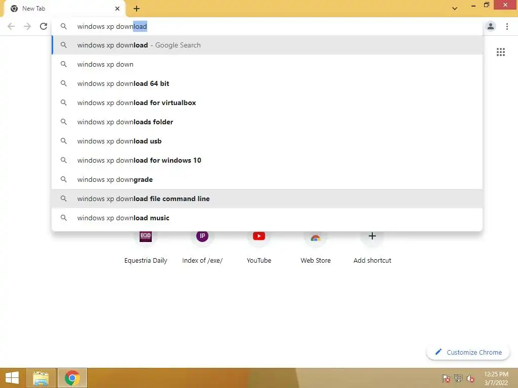Open the Google apps grid icon
Viewport: 518px width, 388px height.
[500, 52]
